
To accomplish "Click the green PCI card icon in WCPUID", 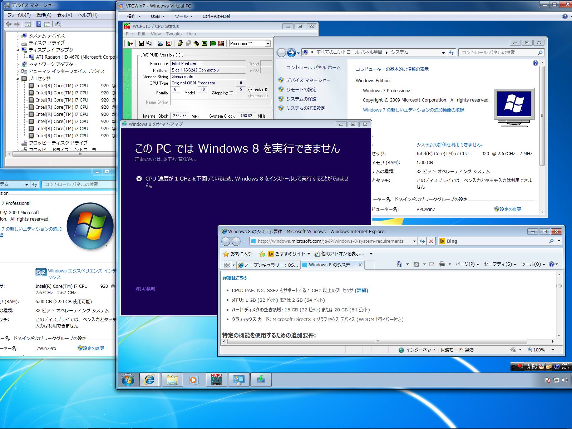I will pos(213,43).
